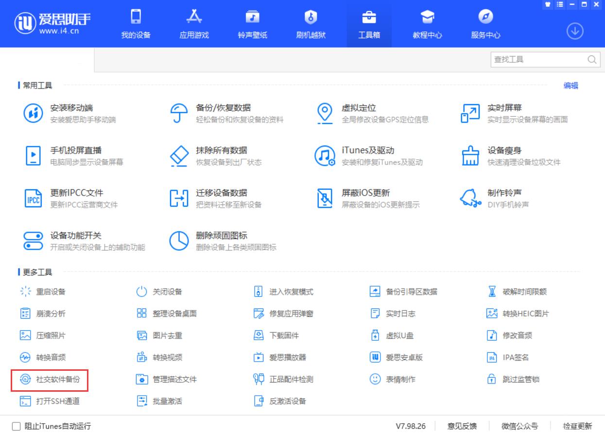Open the 教程中心 section

click(427, 23)
